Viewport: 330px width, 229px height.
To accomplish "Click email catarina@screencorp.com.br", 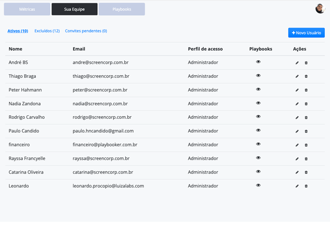I will pos(103,172).
